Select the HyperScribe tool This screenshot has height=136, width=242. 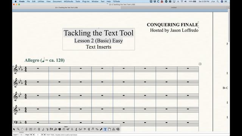click(x=51, y=129)
